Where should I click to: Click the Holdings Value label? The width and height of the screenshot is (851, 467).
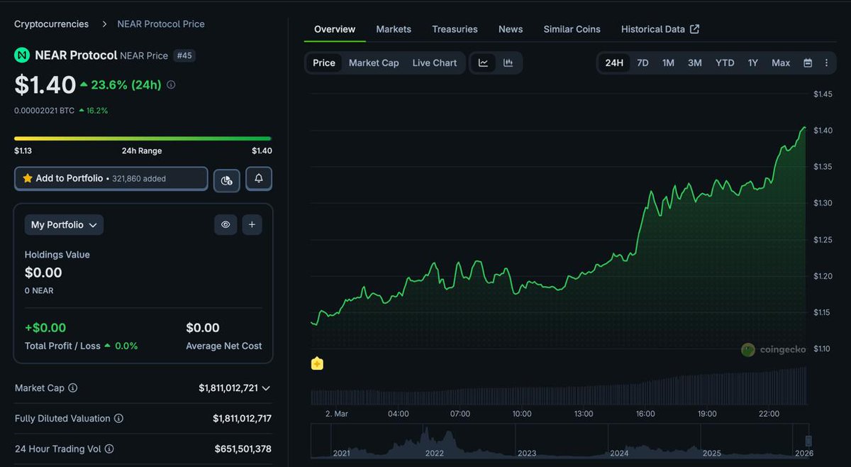(57, 255)
